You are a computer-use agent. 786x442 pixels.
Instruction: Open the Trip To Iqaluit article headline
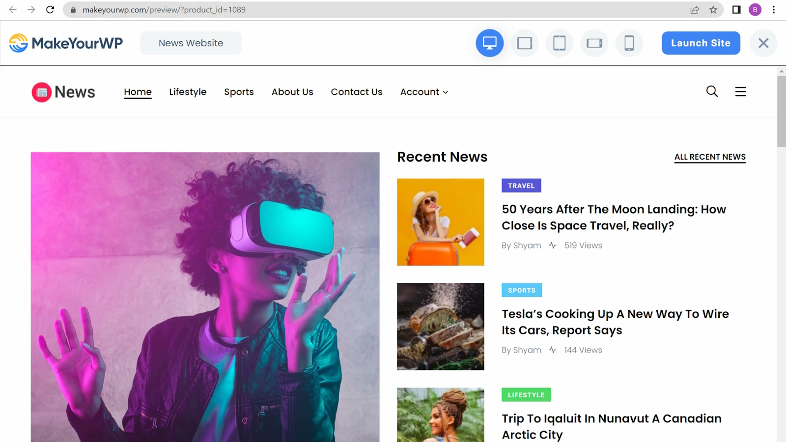[x=612, y=426]
